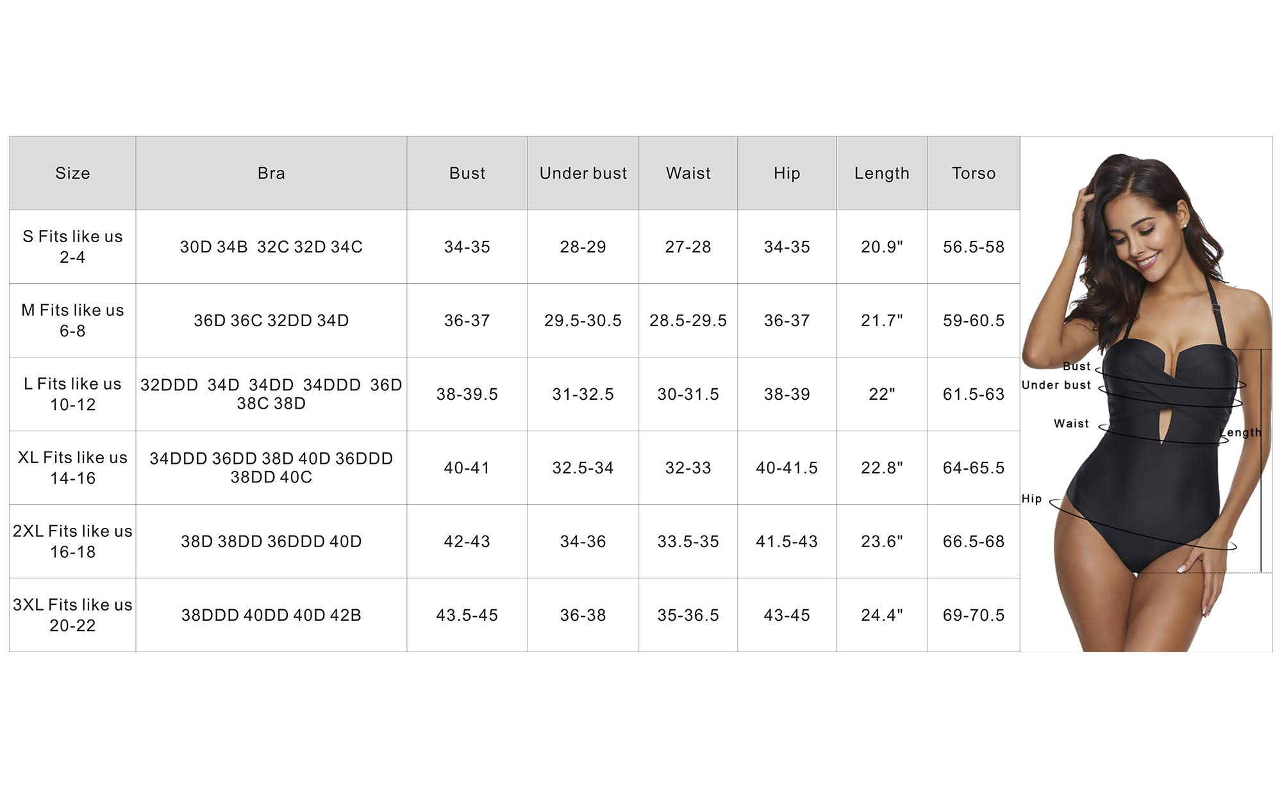Select the torso value 69-70.5
Screen dimensions: 1282x788
[x=973, y=615]
